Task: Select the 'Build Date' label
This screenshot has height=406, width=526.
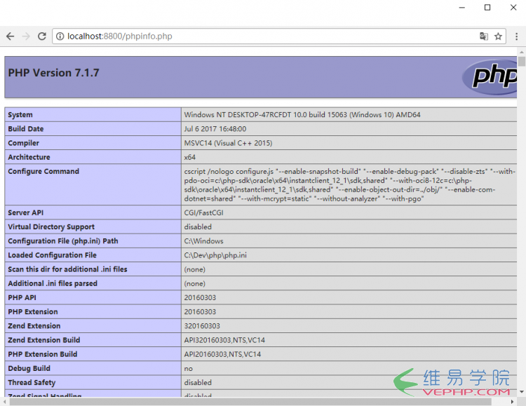Action: (26, 129)
